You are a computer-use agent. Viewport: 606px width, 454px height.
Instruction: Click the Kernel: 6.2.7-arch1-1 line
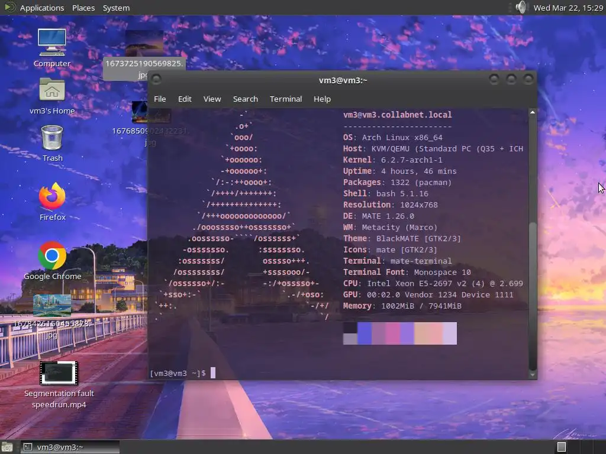393,160
